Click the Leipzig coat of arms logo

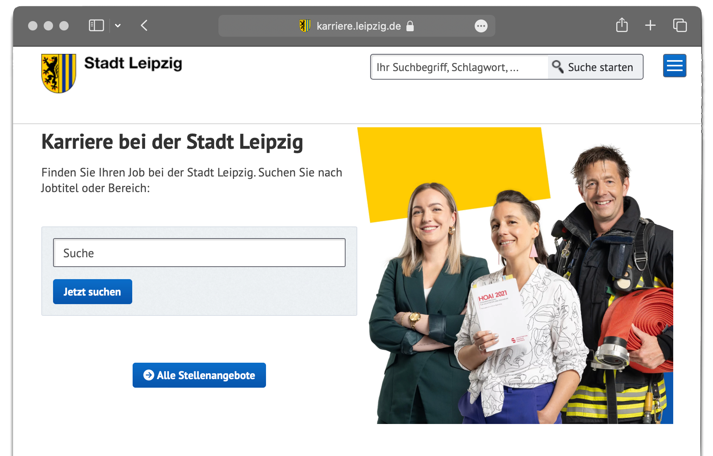coord(59,73)
